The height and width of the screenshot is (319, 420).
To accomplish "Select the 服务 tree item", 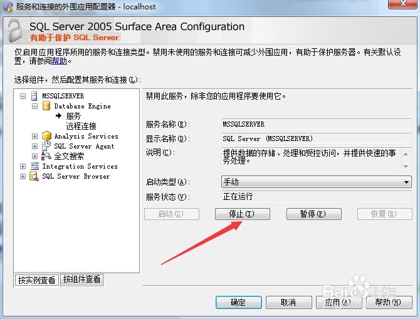I will (73, 116).
